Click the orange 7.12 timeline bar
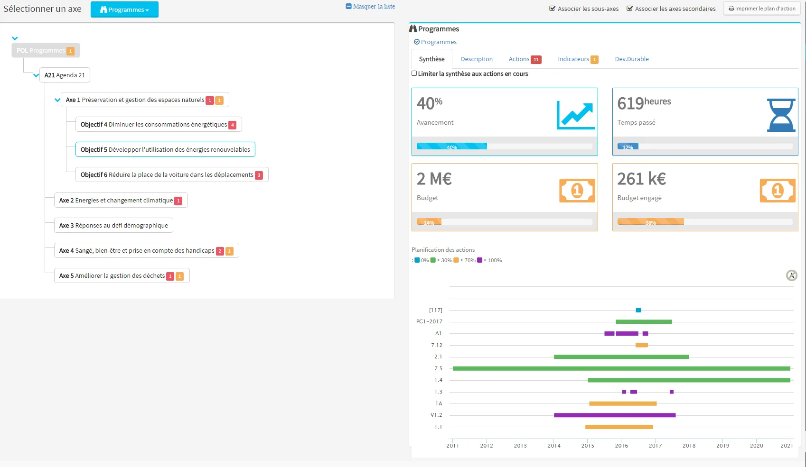Screen dimensions: 806x467 (642, 345)
